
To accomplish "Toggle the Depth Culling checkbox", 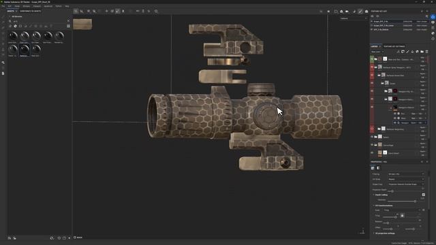I will tap(423, 195).
